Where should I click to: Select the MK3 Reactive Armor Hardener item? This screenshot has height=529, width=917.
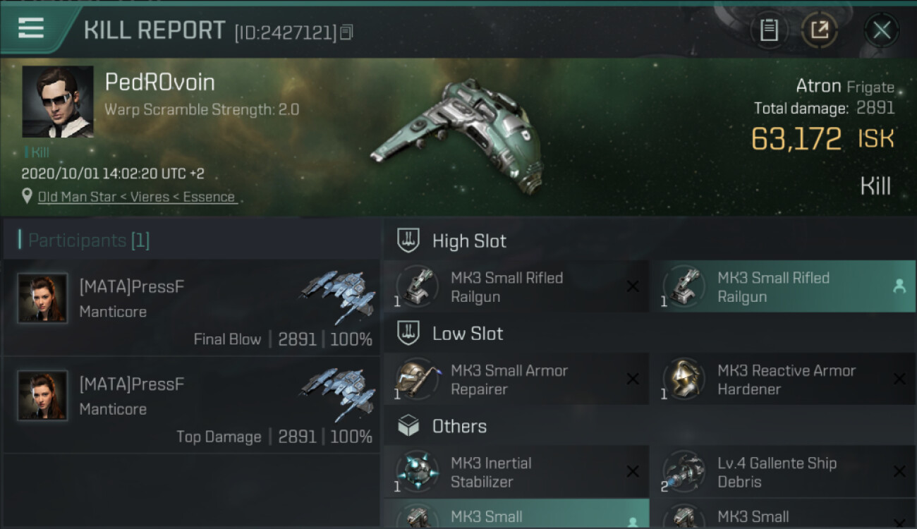[x=782, y=379]
